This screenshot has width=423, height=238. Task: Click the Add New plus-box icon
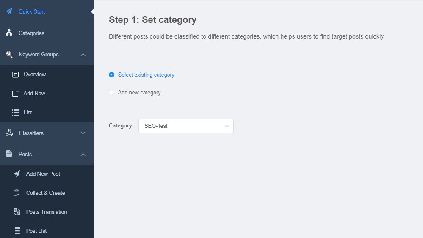click(15, 93)
